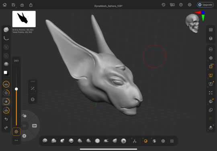Open the panel layout icon at top of right sidebar
This screenshot has height=151, width=217.
coord(211,30)
